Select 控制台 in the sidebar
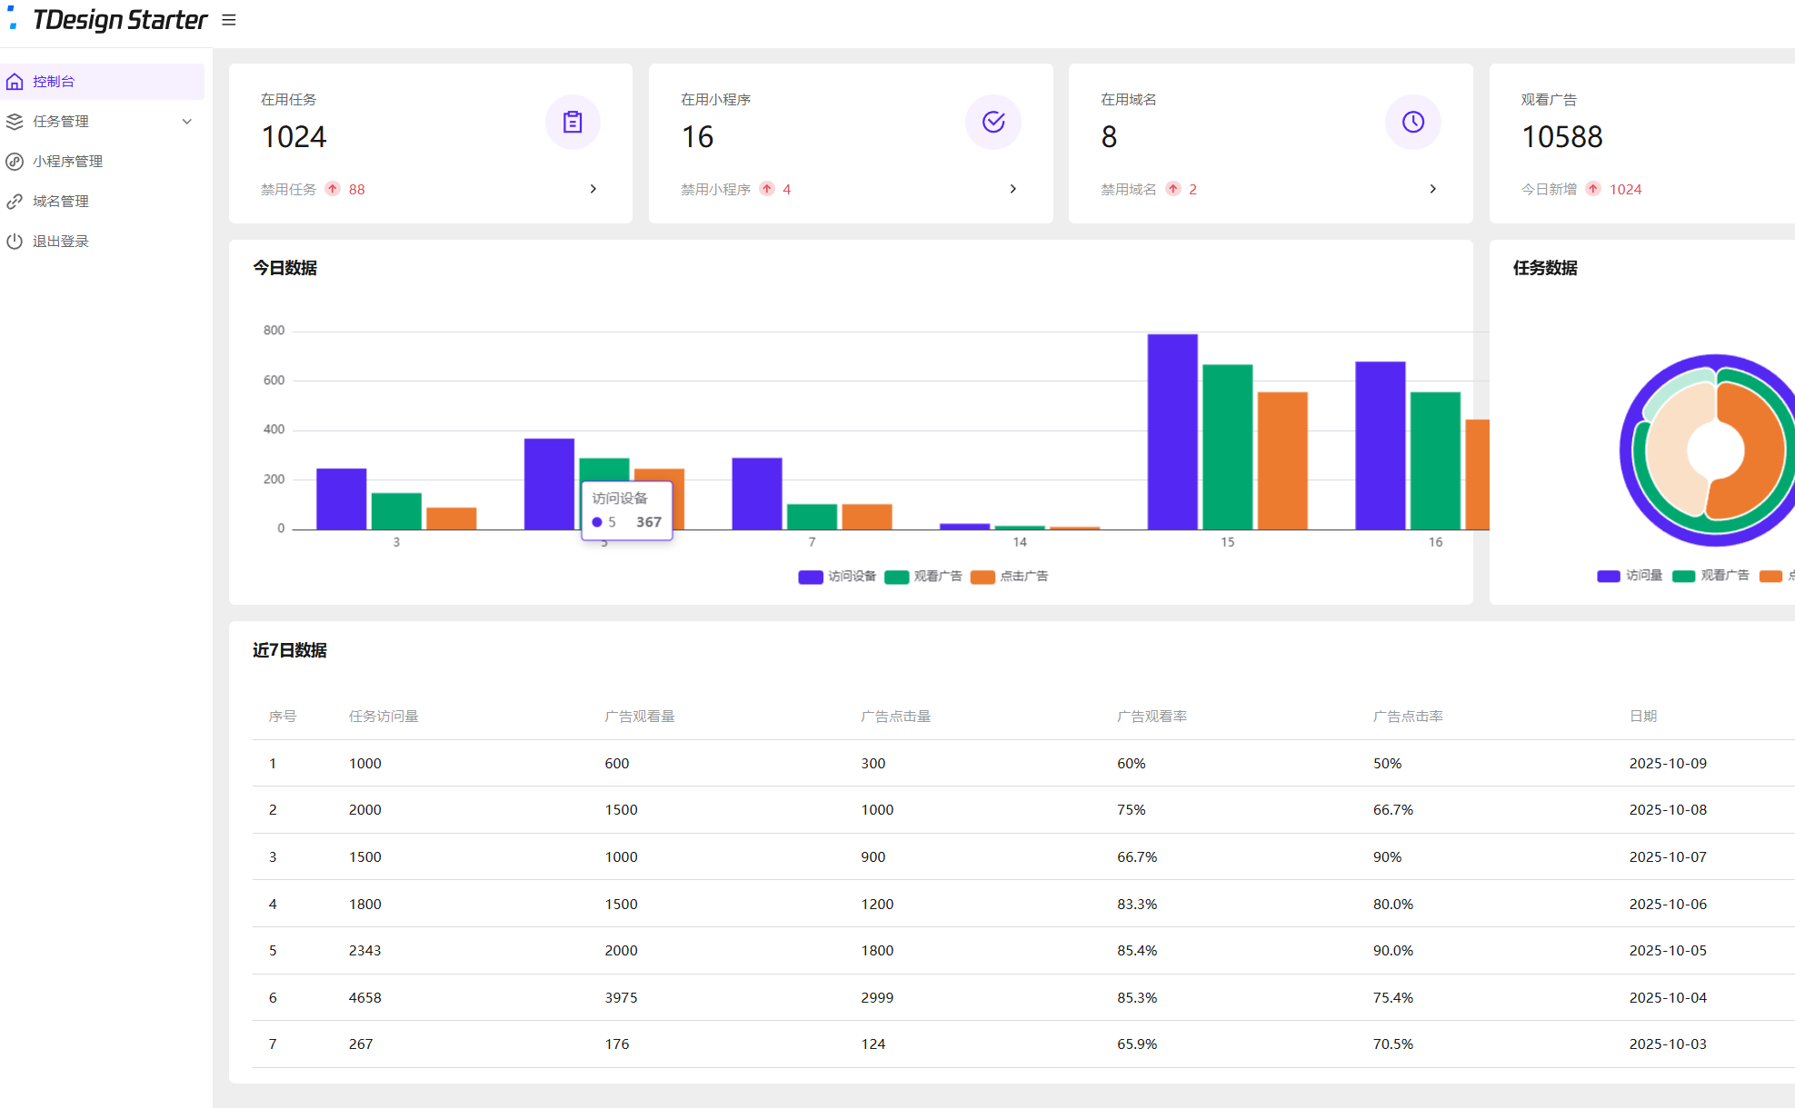1795x1108 pixels. click(x=55, y=82)
